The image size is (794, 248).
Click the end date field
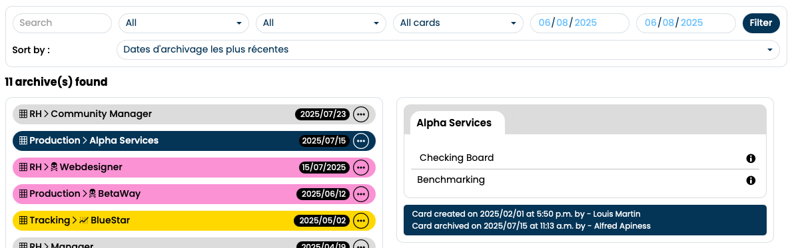(685, 23)
